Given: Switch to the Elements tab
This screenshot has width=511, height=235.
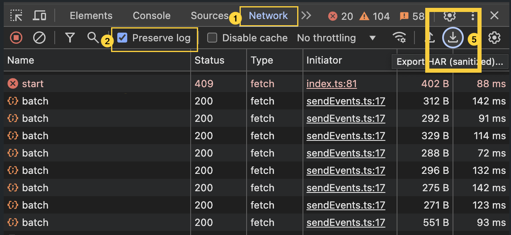Looking at the screenshot, I should pos(91,16).
